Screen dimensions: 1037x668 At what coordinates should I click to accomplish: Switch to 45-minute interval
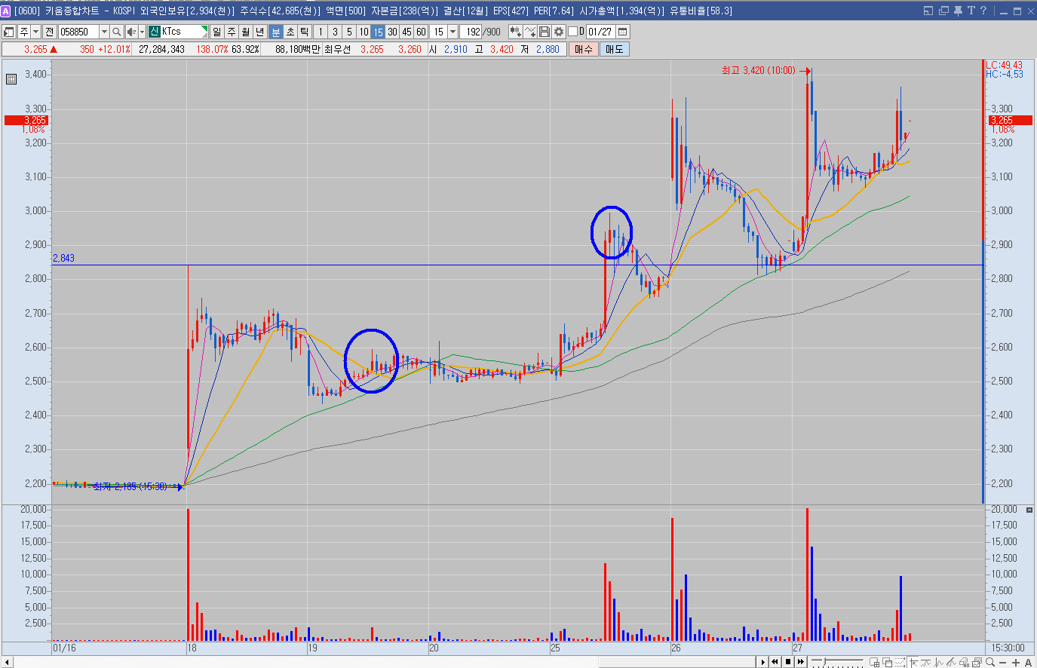tap(407, 32)
